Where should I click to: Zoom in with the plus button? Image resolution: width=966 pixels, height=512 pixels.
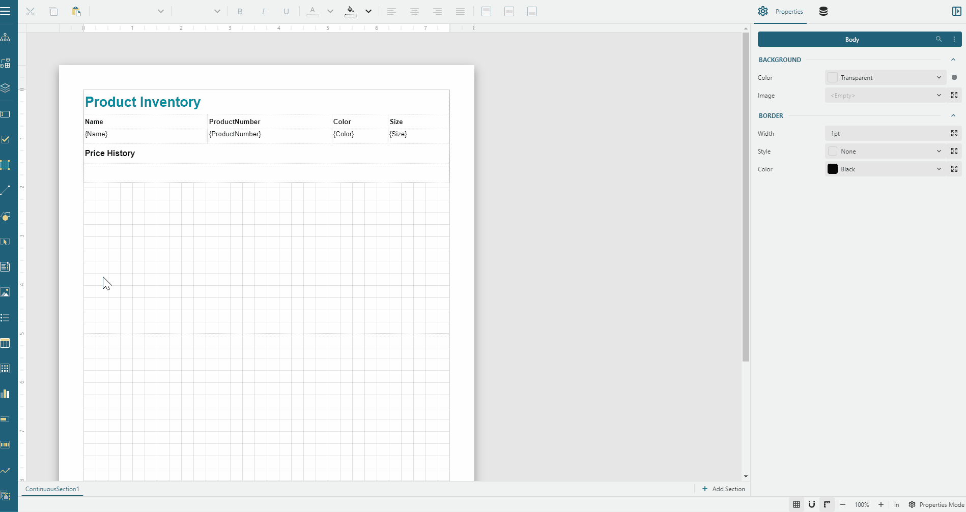[881, 504]
